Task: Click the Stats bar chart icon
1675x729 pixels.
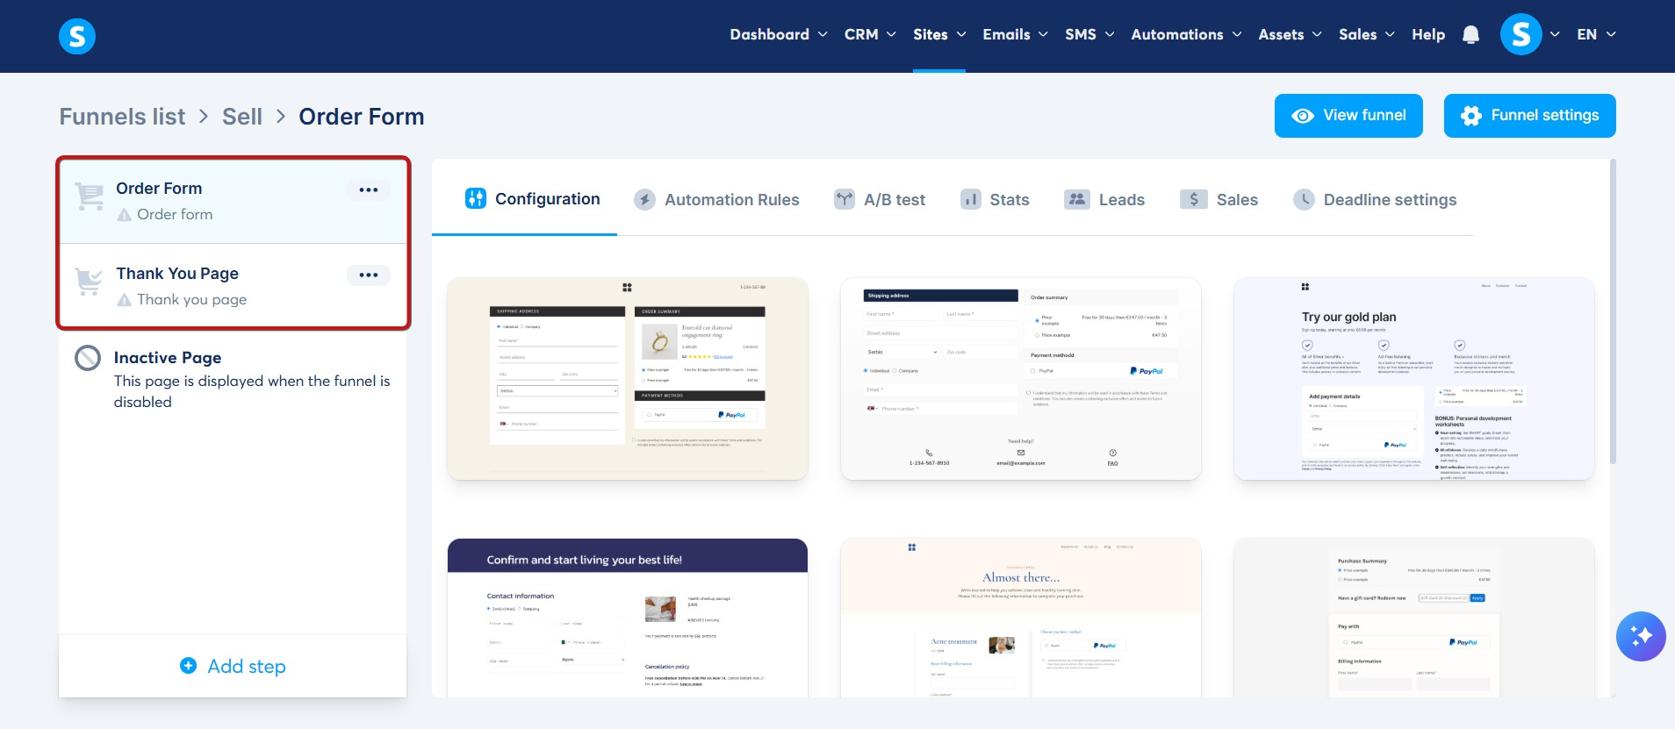Action: pyautogui.click(x=970, y=199)
